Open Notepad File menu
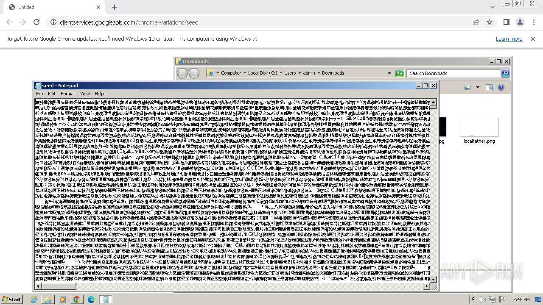This screenshot has height=305, width=543. click(39, 94)
